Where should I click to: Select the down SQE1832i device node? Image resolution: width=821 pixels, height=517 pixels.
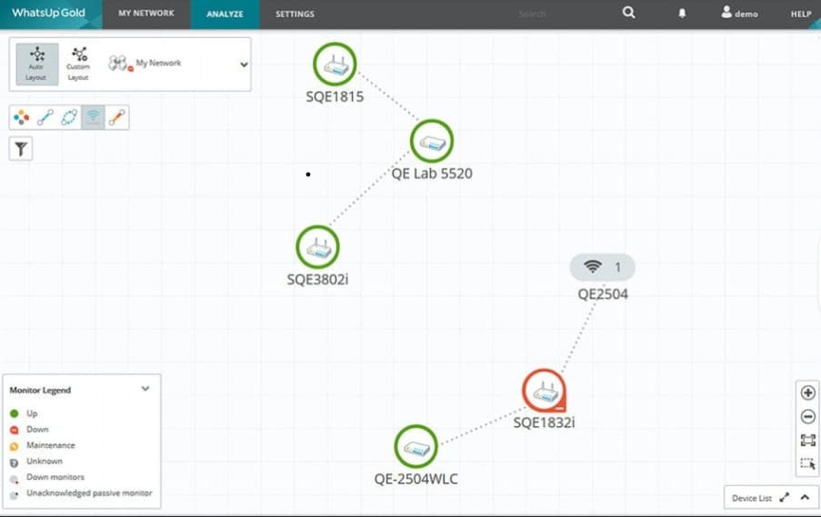pyautogui.click(x=544, y=391)
